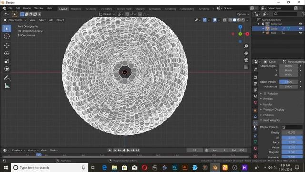
Task: Toggle Field object visibility eye
Action: coord(301,33)
